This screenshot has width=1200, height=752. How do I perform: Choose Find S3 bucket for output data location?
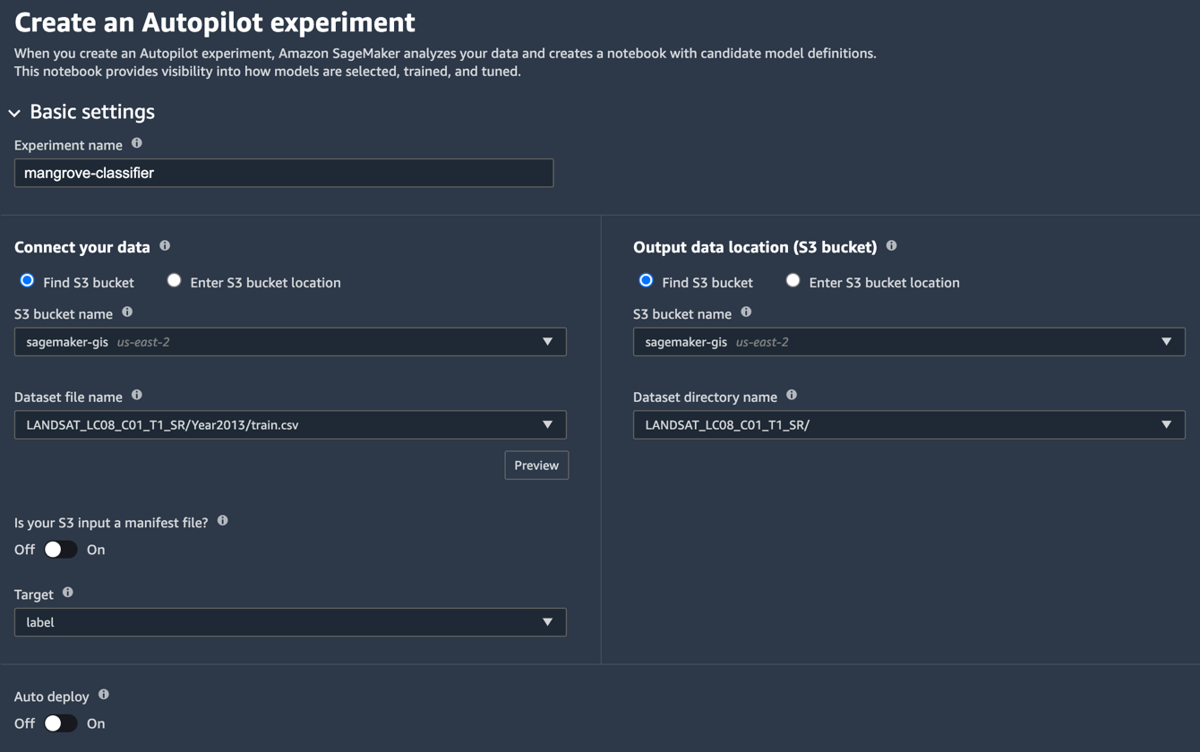[646, 281]
